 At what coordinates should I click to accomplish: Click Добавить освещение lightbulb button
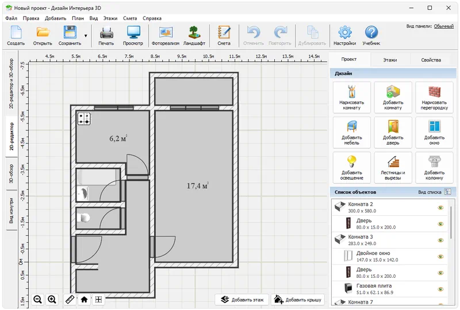pos(351,168)
